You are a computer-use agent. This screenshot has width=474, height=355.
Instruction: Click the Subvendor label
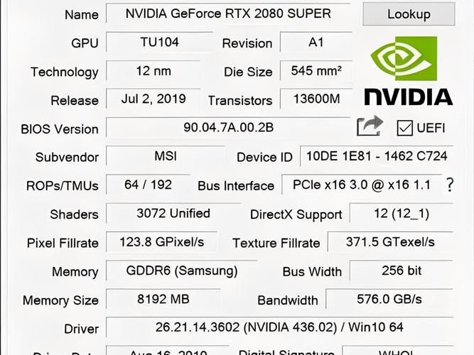67,158
